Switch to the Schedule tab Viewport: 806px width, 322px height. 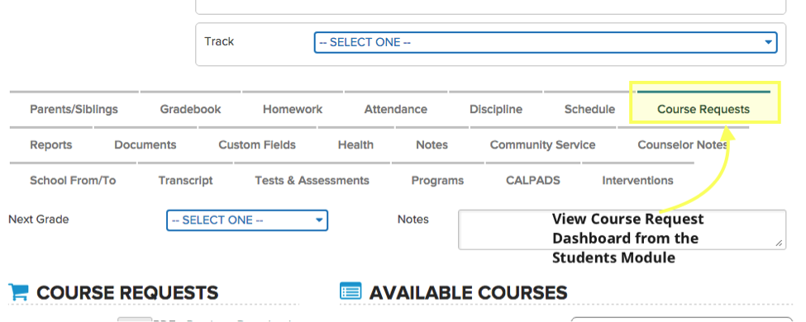[589, 109]
